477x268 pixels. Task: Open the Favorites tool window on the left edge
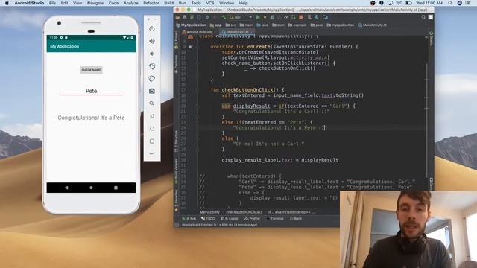point(176,200)
